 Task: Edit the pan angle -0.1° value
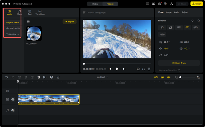(x=167, y=49)
